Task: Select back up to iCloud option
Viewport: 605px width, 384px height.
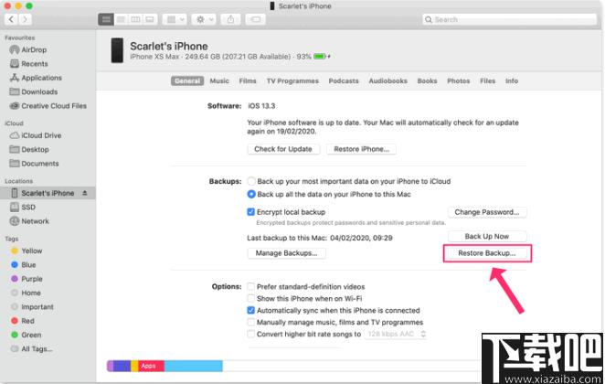Action: pos(251,181)
